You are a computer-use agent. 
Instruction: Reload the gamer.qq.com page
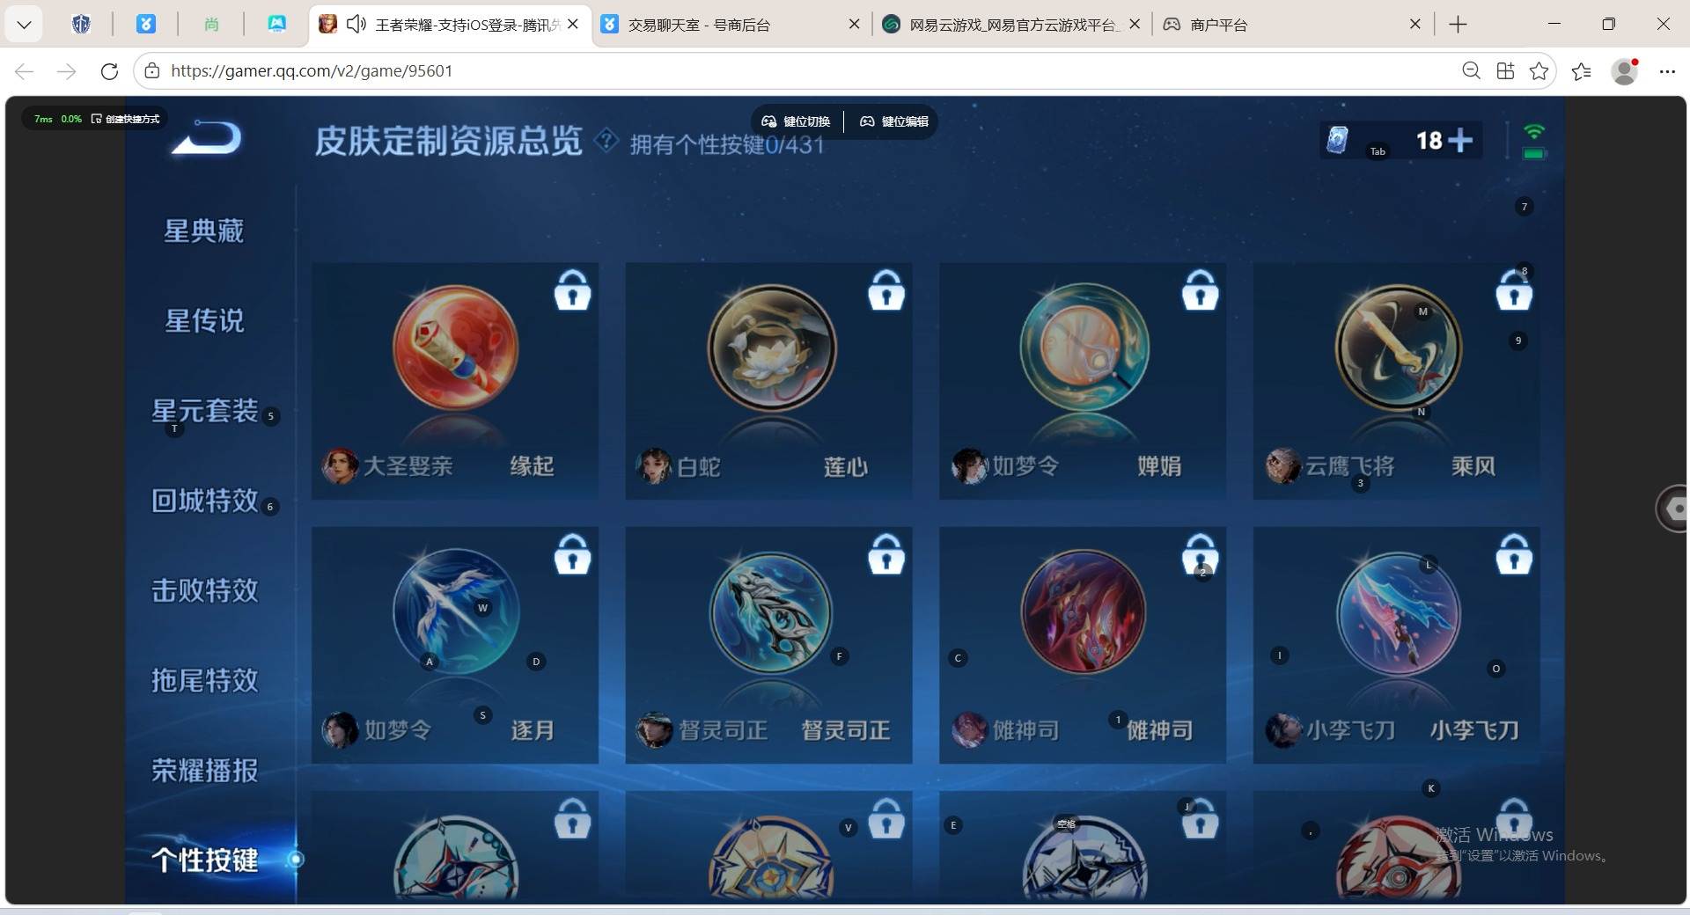pos(109,71)
